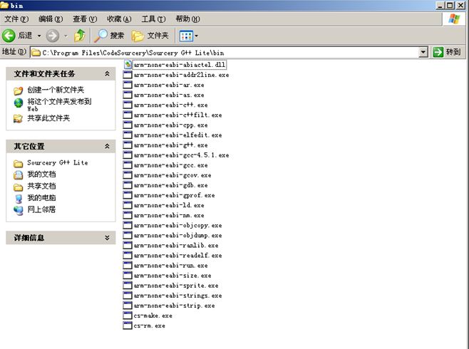Click the arm-none-eabi-run.exe file name
This screenshot has height=349, width=469.
tap(170, 266)
